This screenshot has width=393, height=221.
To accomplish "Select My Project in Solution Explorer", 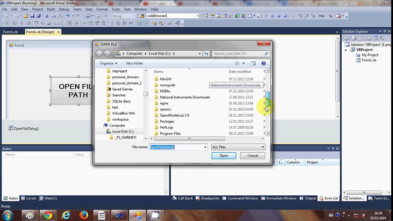I will pyautogui.click(x=370, y=55).
